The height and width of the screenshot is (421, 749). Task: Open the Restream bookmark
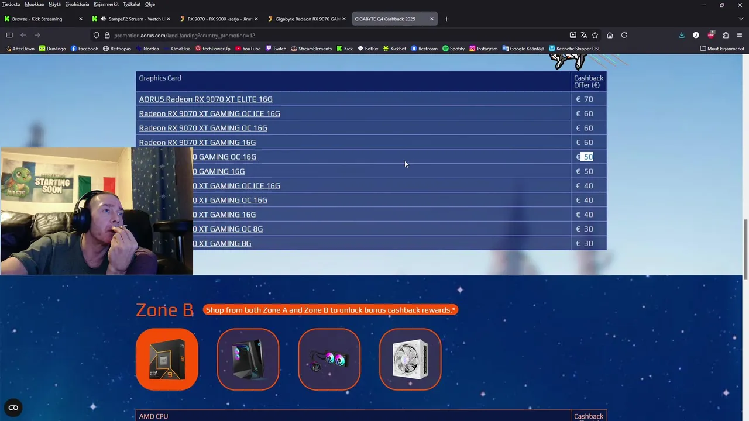pos(424,49)
